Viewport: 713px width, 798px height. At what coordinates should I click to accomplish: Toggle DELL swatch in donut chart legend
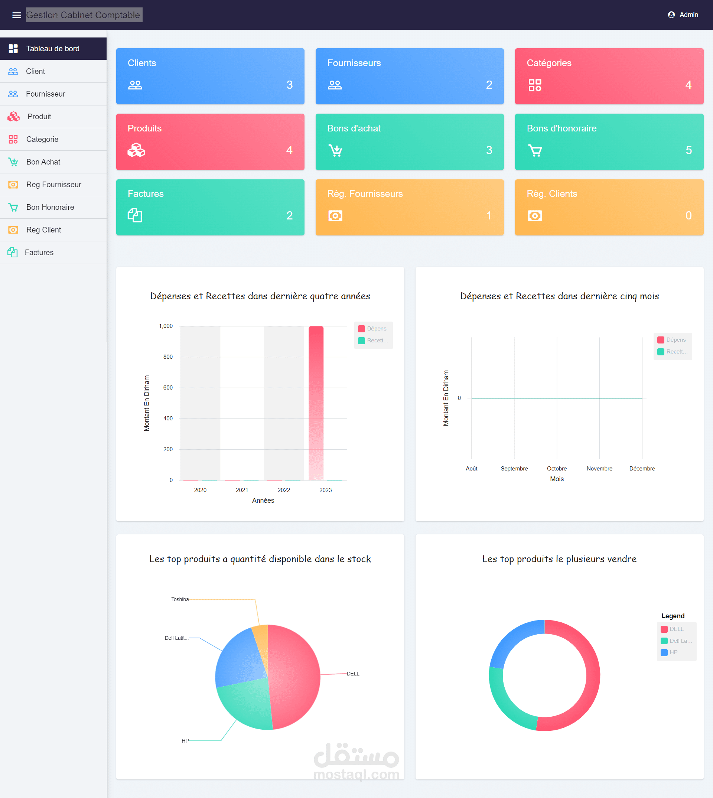pyautogui.click(x=664, y=629)
